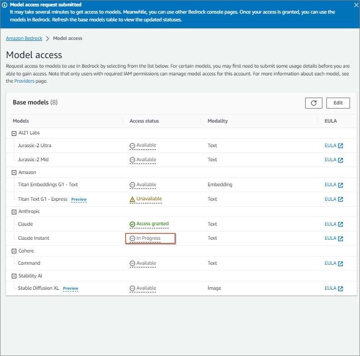Click the Access status column header
The image size is (360, 356).
point(144,121)
